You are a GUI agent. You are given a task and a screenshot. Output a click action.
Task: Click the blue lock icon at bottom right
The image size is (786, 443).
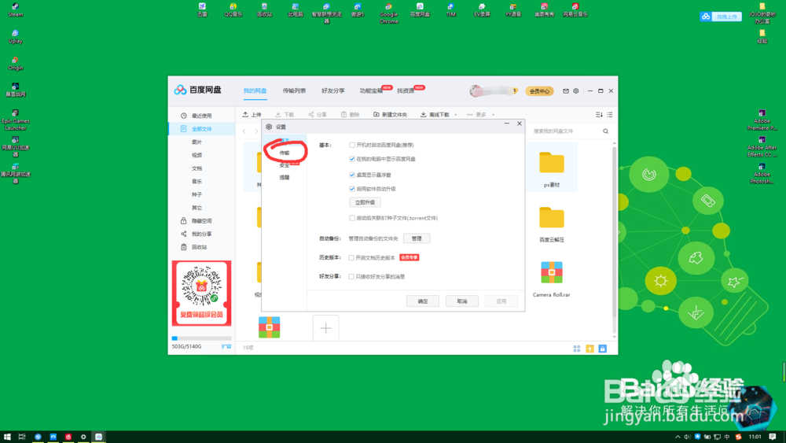coord(603,348)
